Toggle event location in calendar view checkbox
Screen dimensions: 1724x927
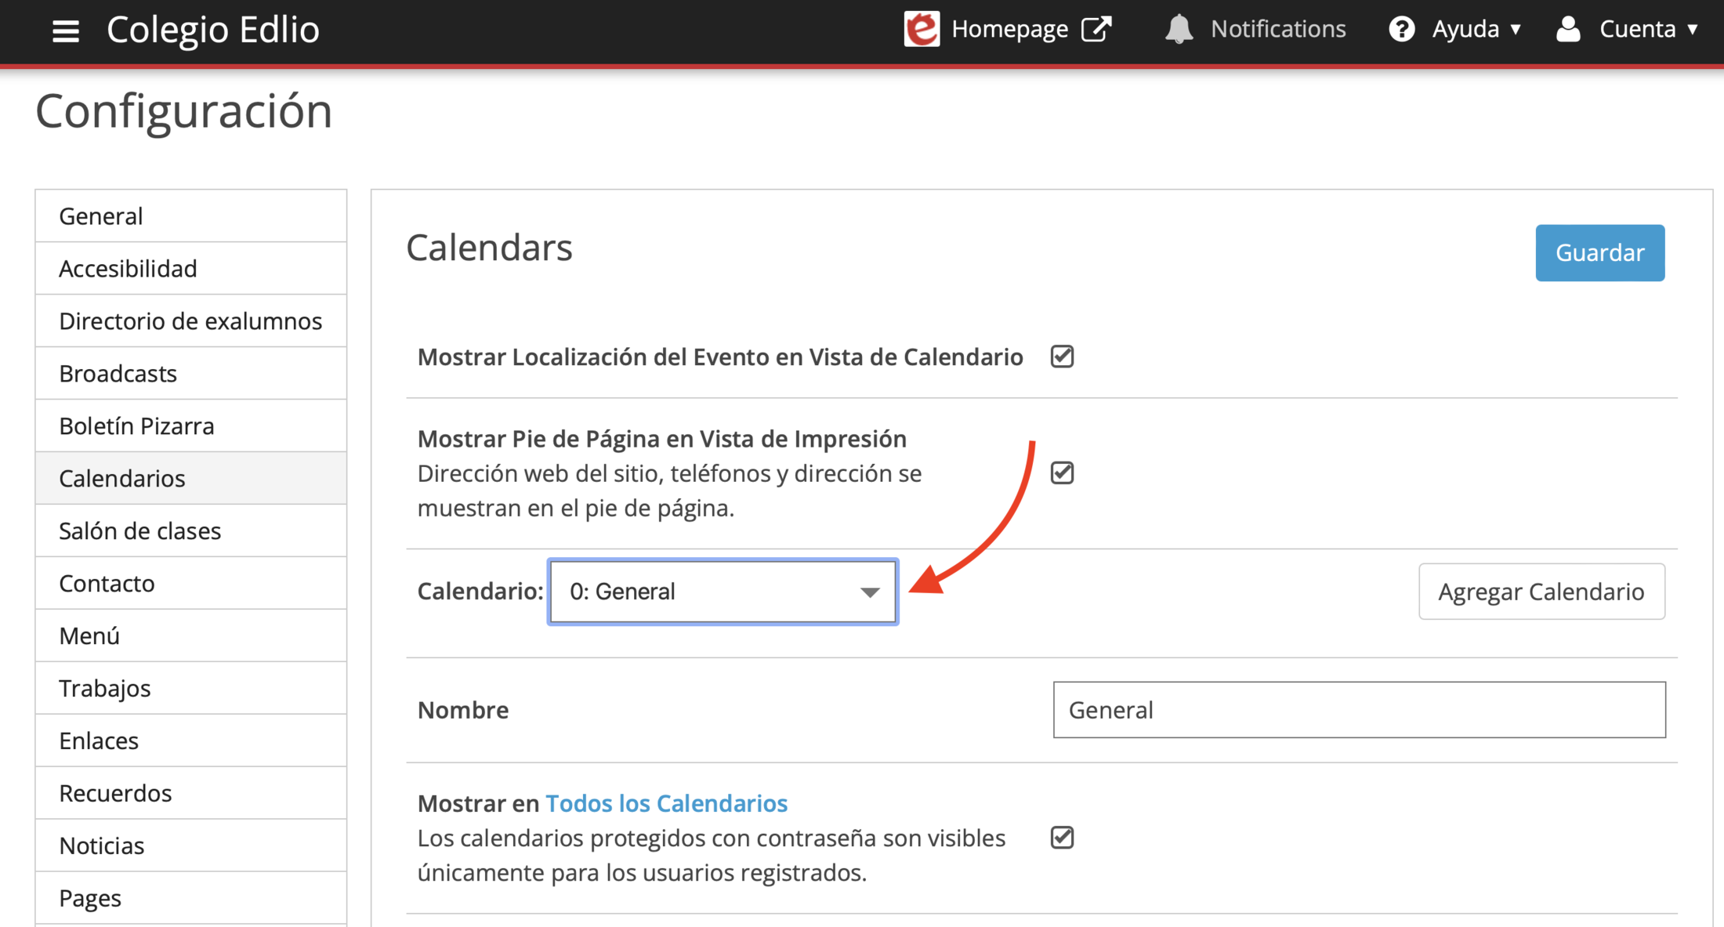pyautogui.click(x=1062, y=357)
